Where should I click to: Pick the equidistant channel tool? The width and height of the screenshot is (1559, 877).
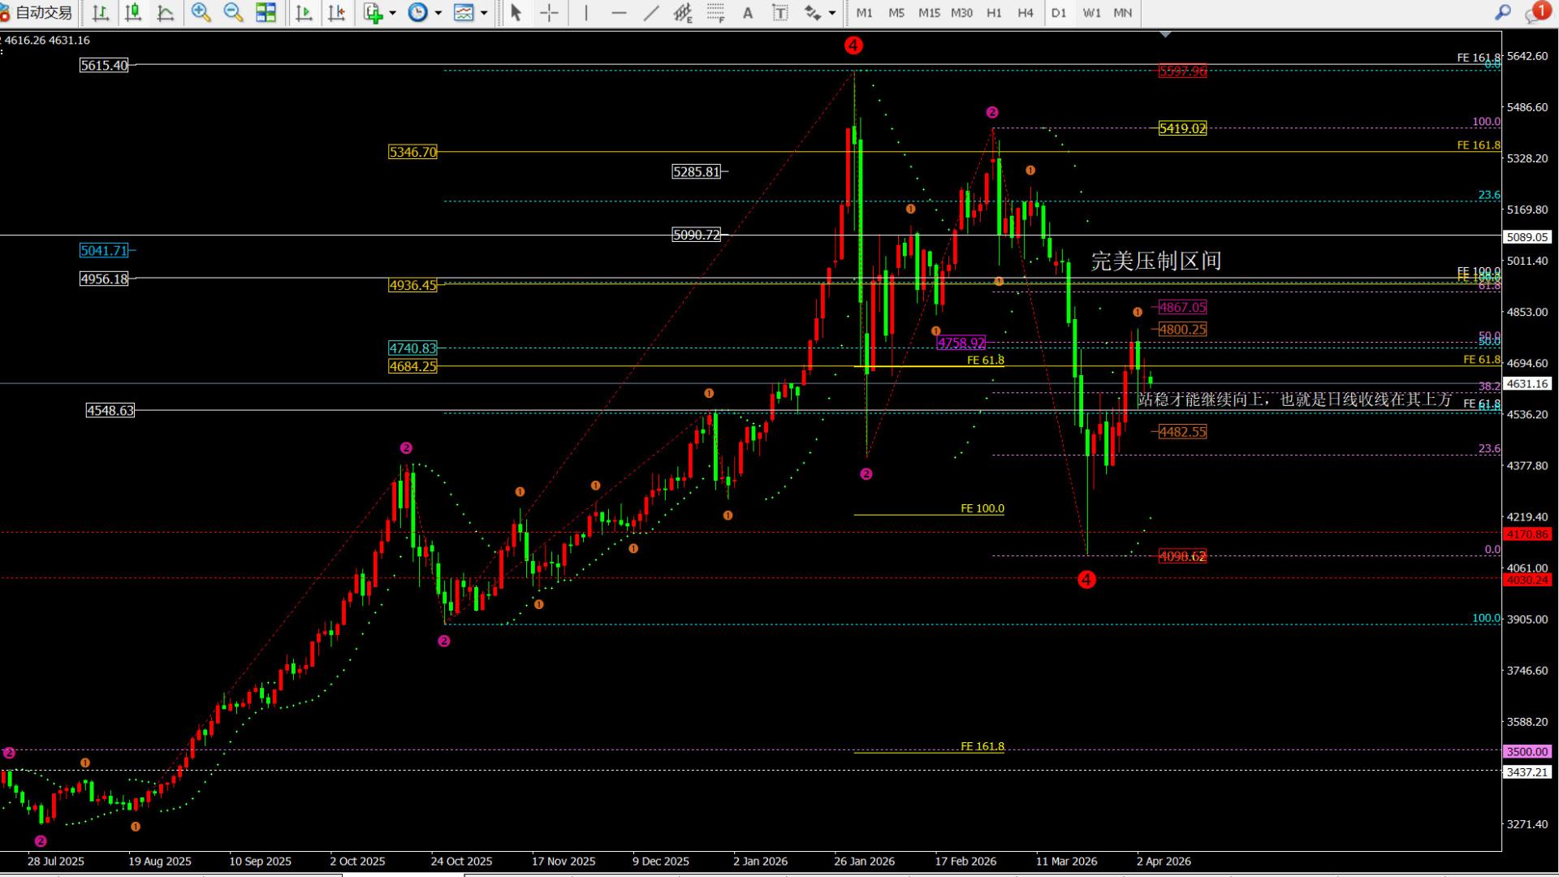tap(683, 13)
